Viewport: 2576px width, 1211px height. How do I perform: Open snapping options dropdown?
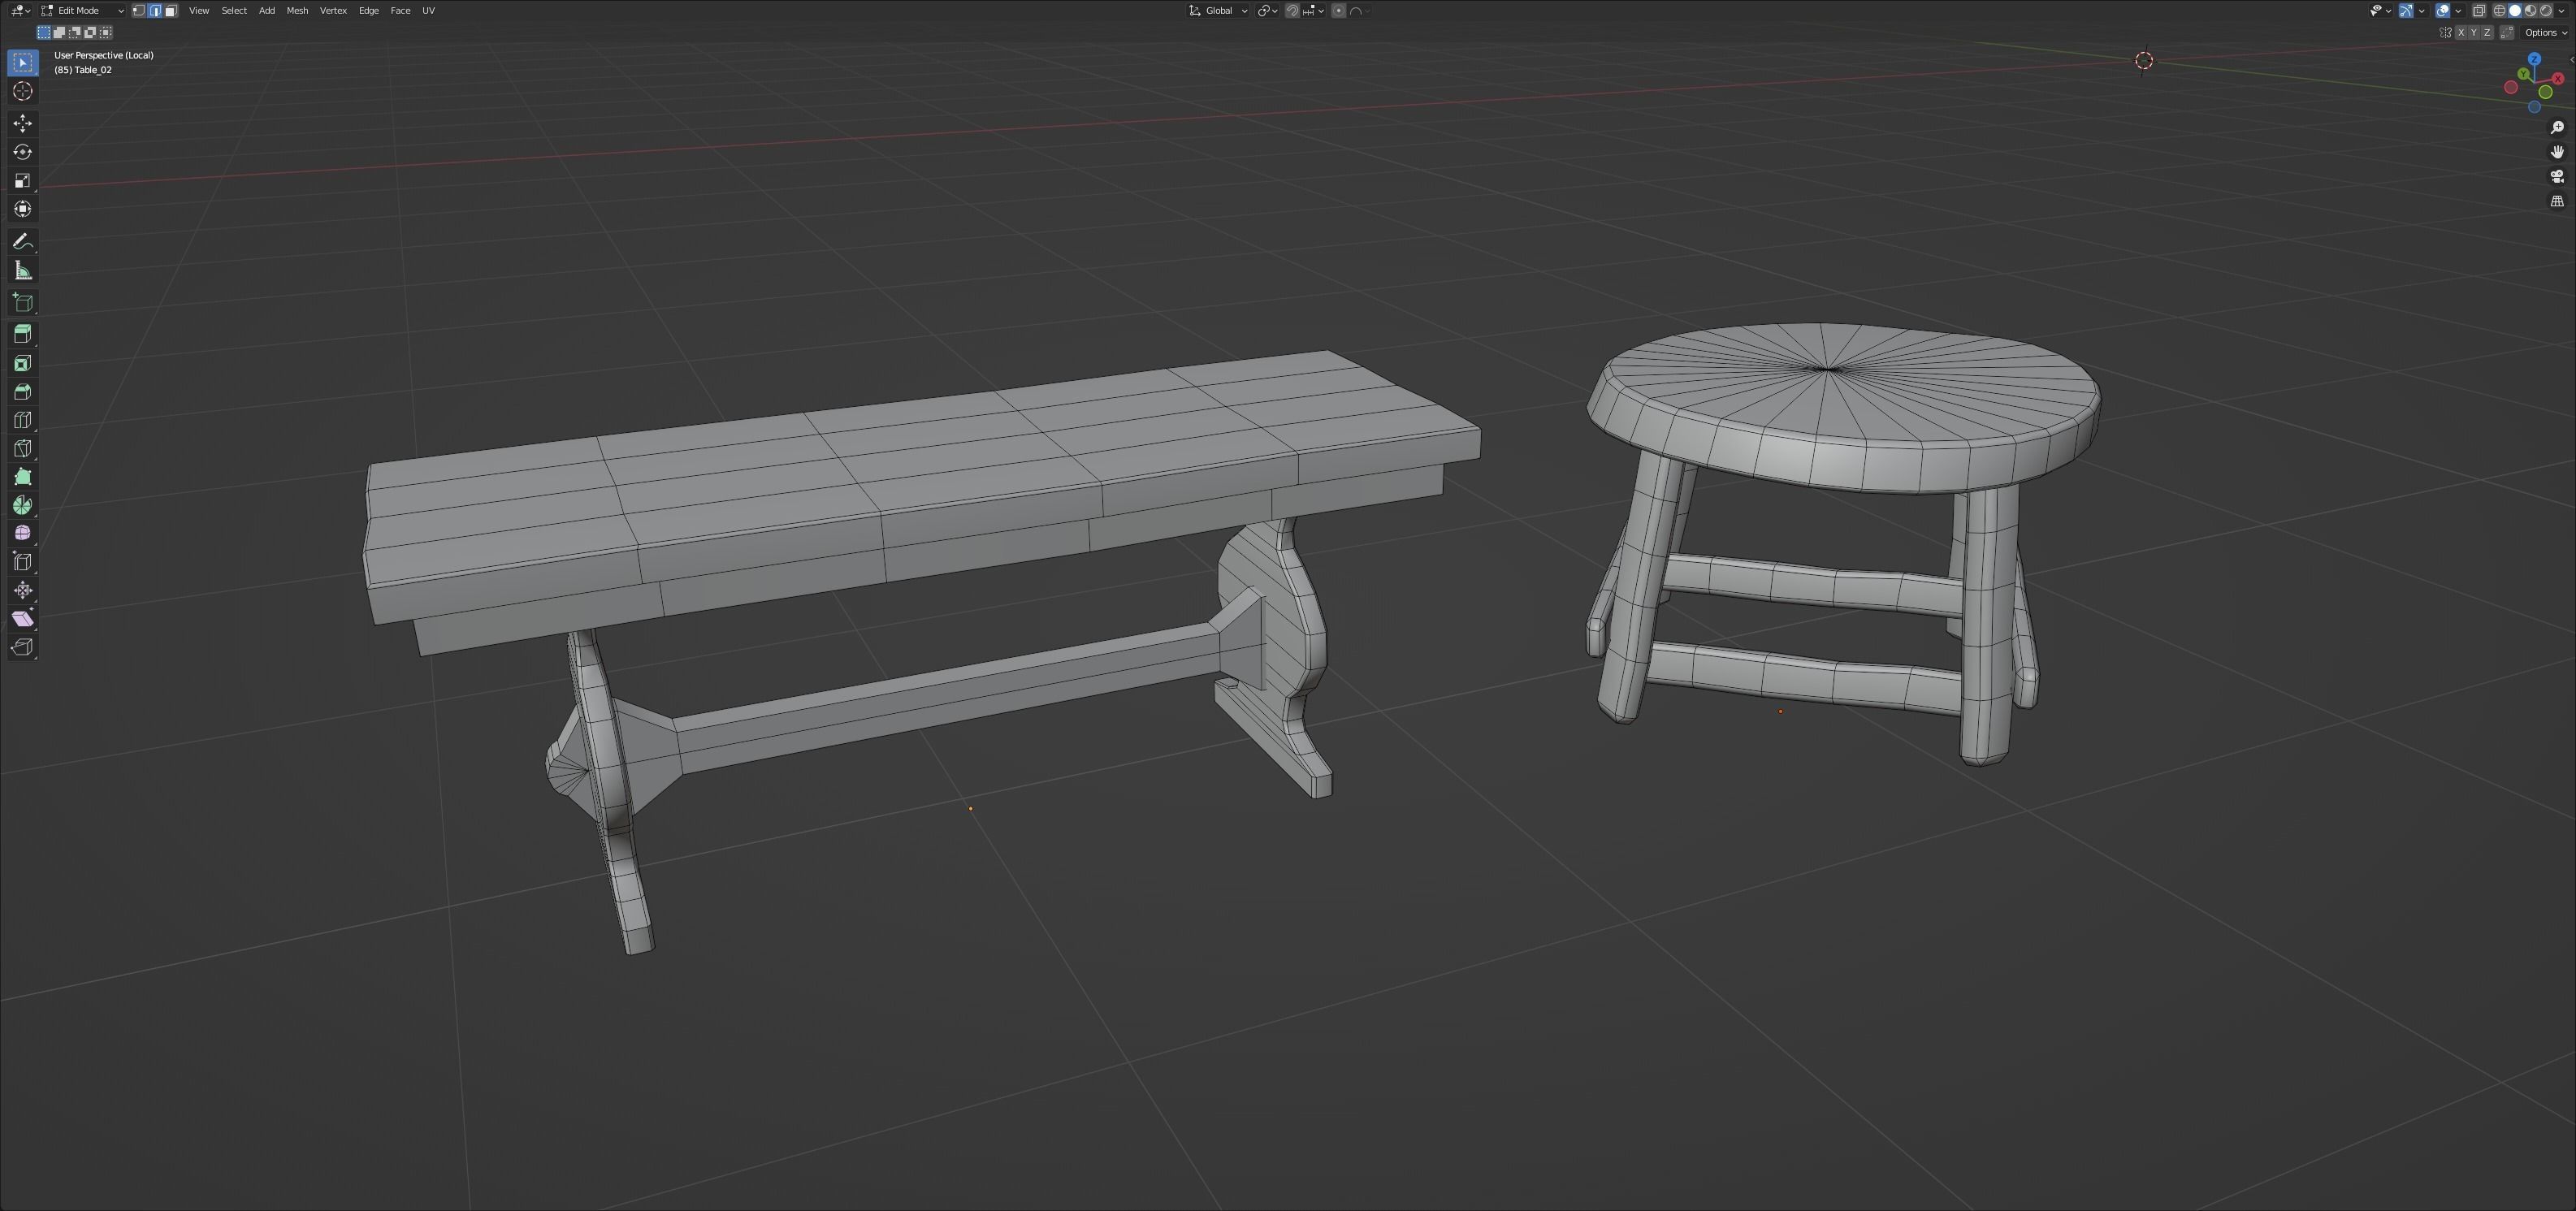[1313, 11]
